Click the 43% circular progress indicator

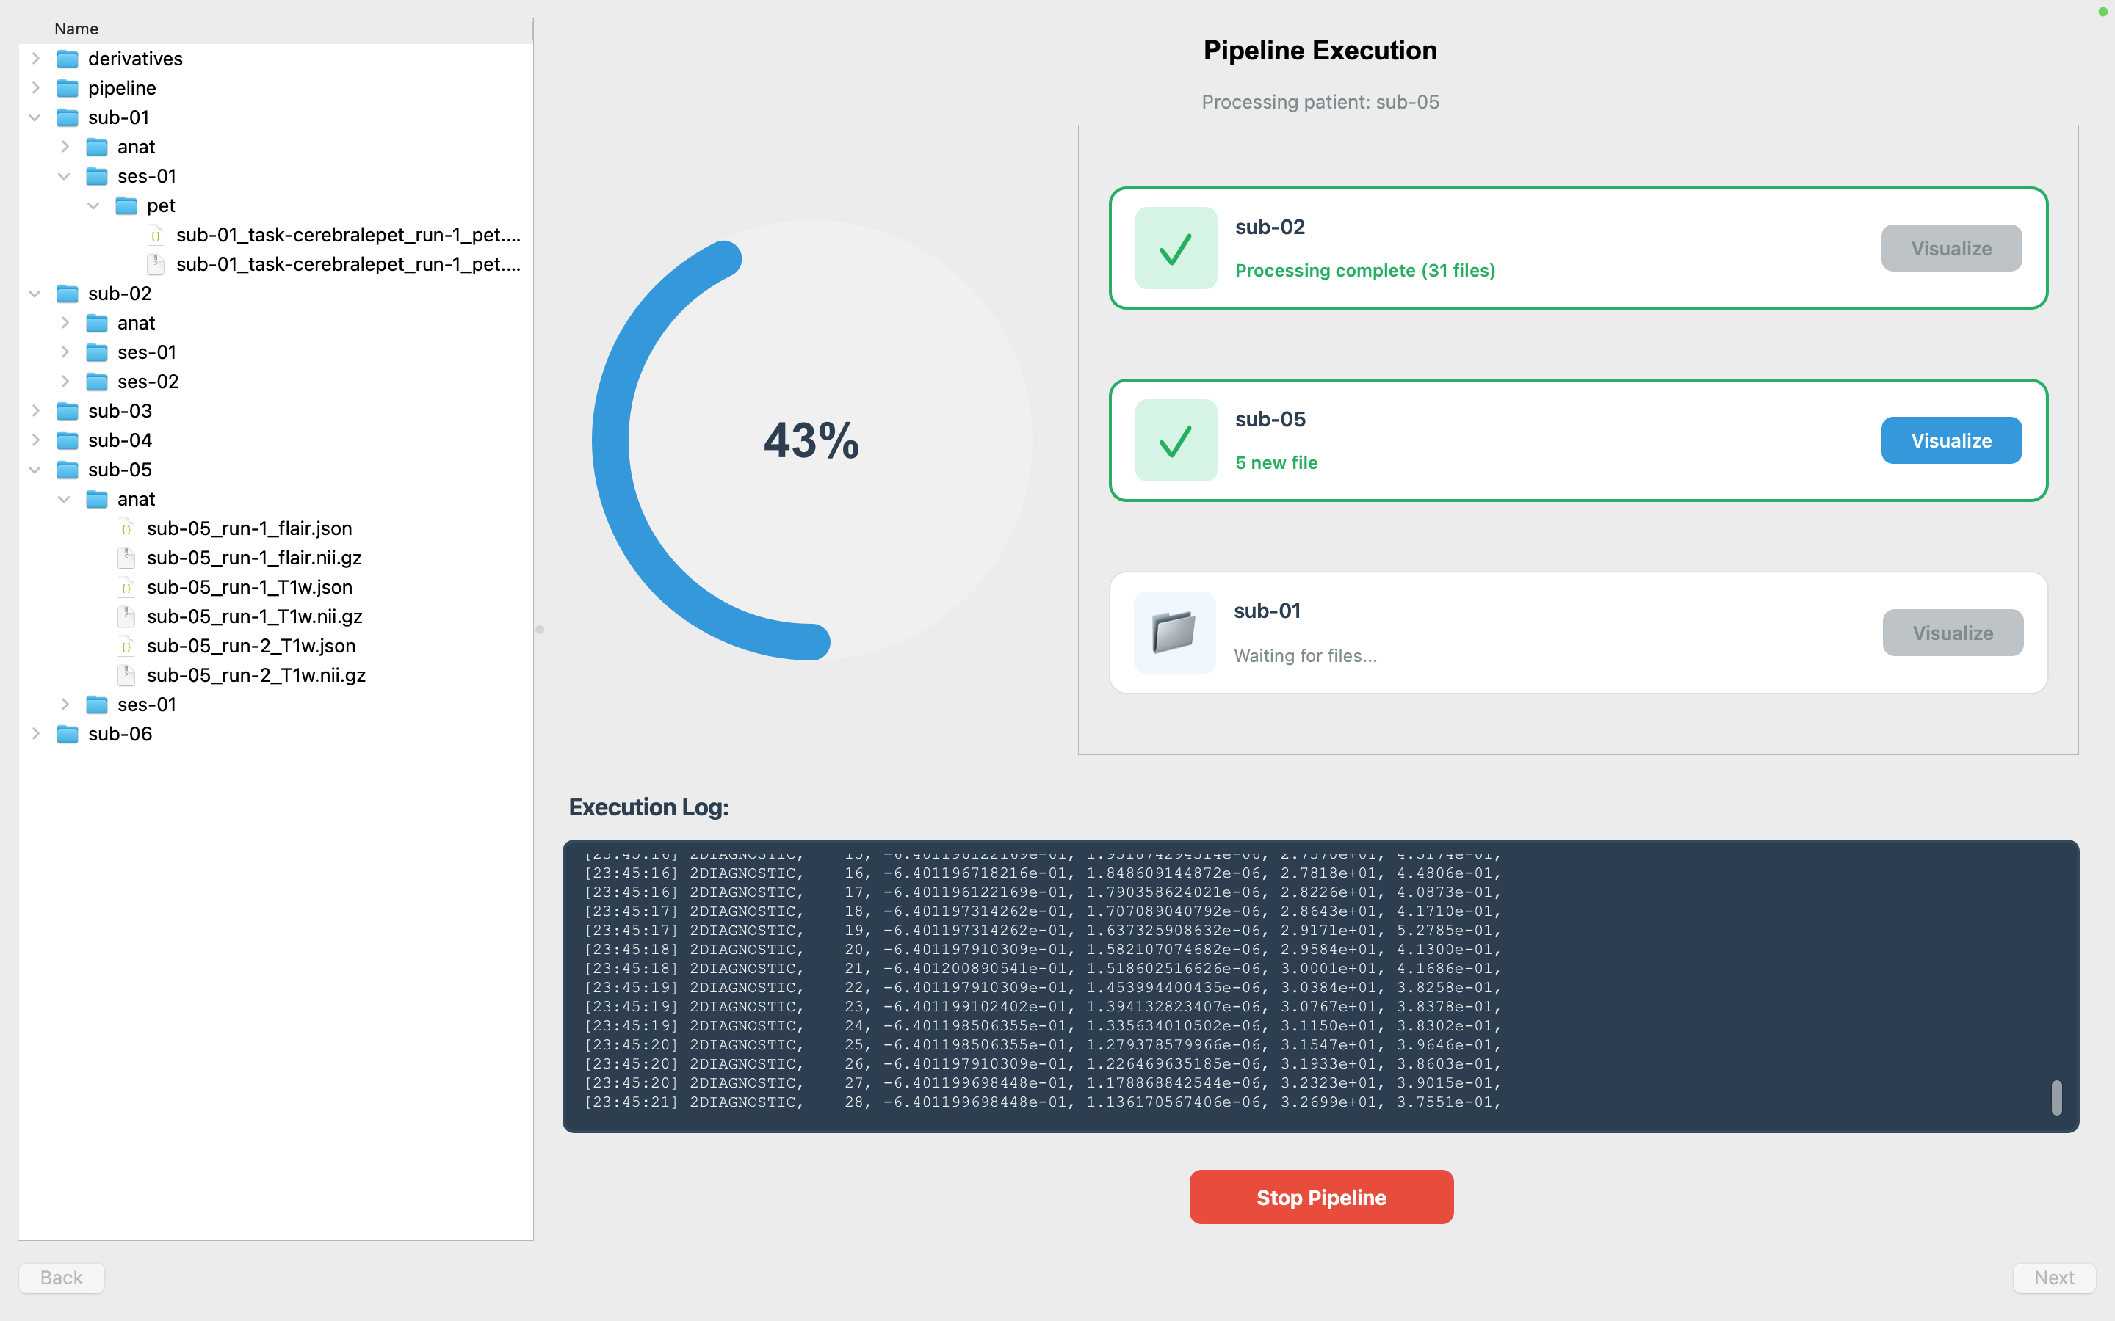[x=812, y=440]
